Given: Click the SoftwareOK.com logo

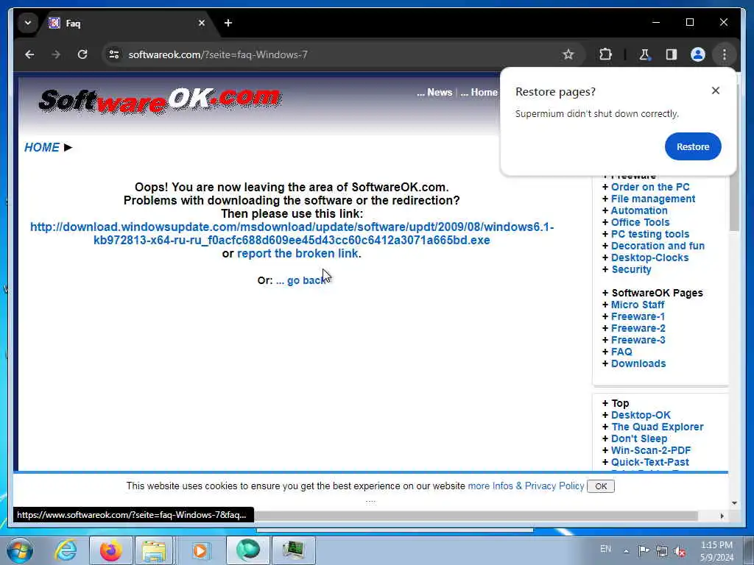Looking at the screenshot, I should tap(160, 102).
